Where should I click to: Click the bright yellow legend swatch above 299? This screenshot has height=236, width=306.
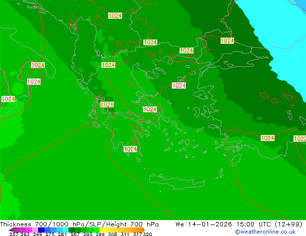click(102, 230)
